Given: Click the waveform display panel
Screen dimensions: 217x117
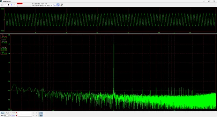Looking at the screenshot, I should tap(110, 20).
